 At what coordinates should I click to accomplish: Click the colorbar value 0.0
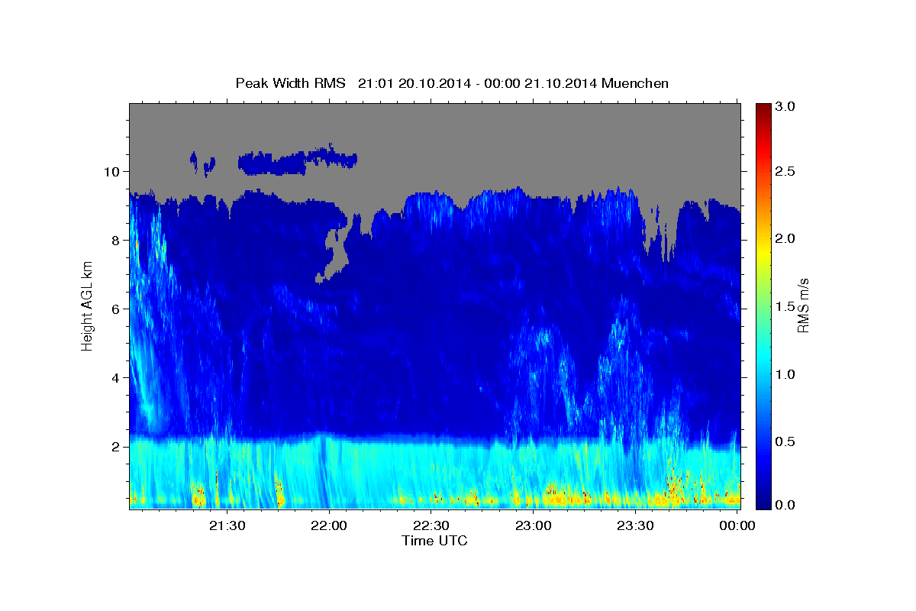tap(786, 505)
